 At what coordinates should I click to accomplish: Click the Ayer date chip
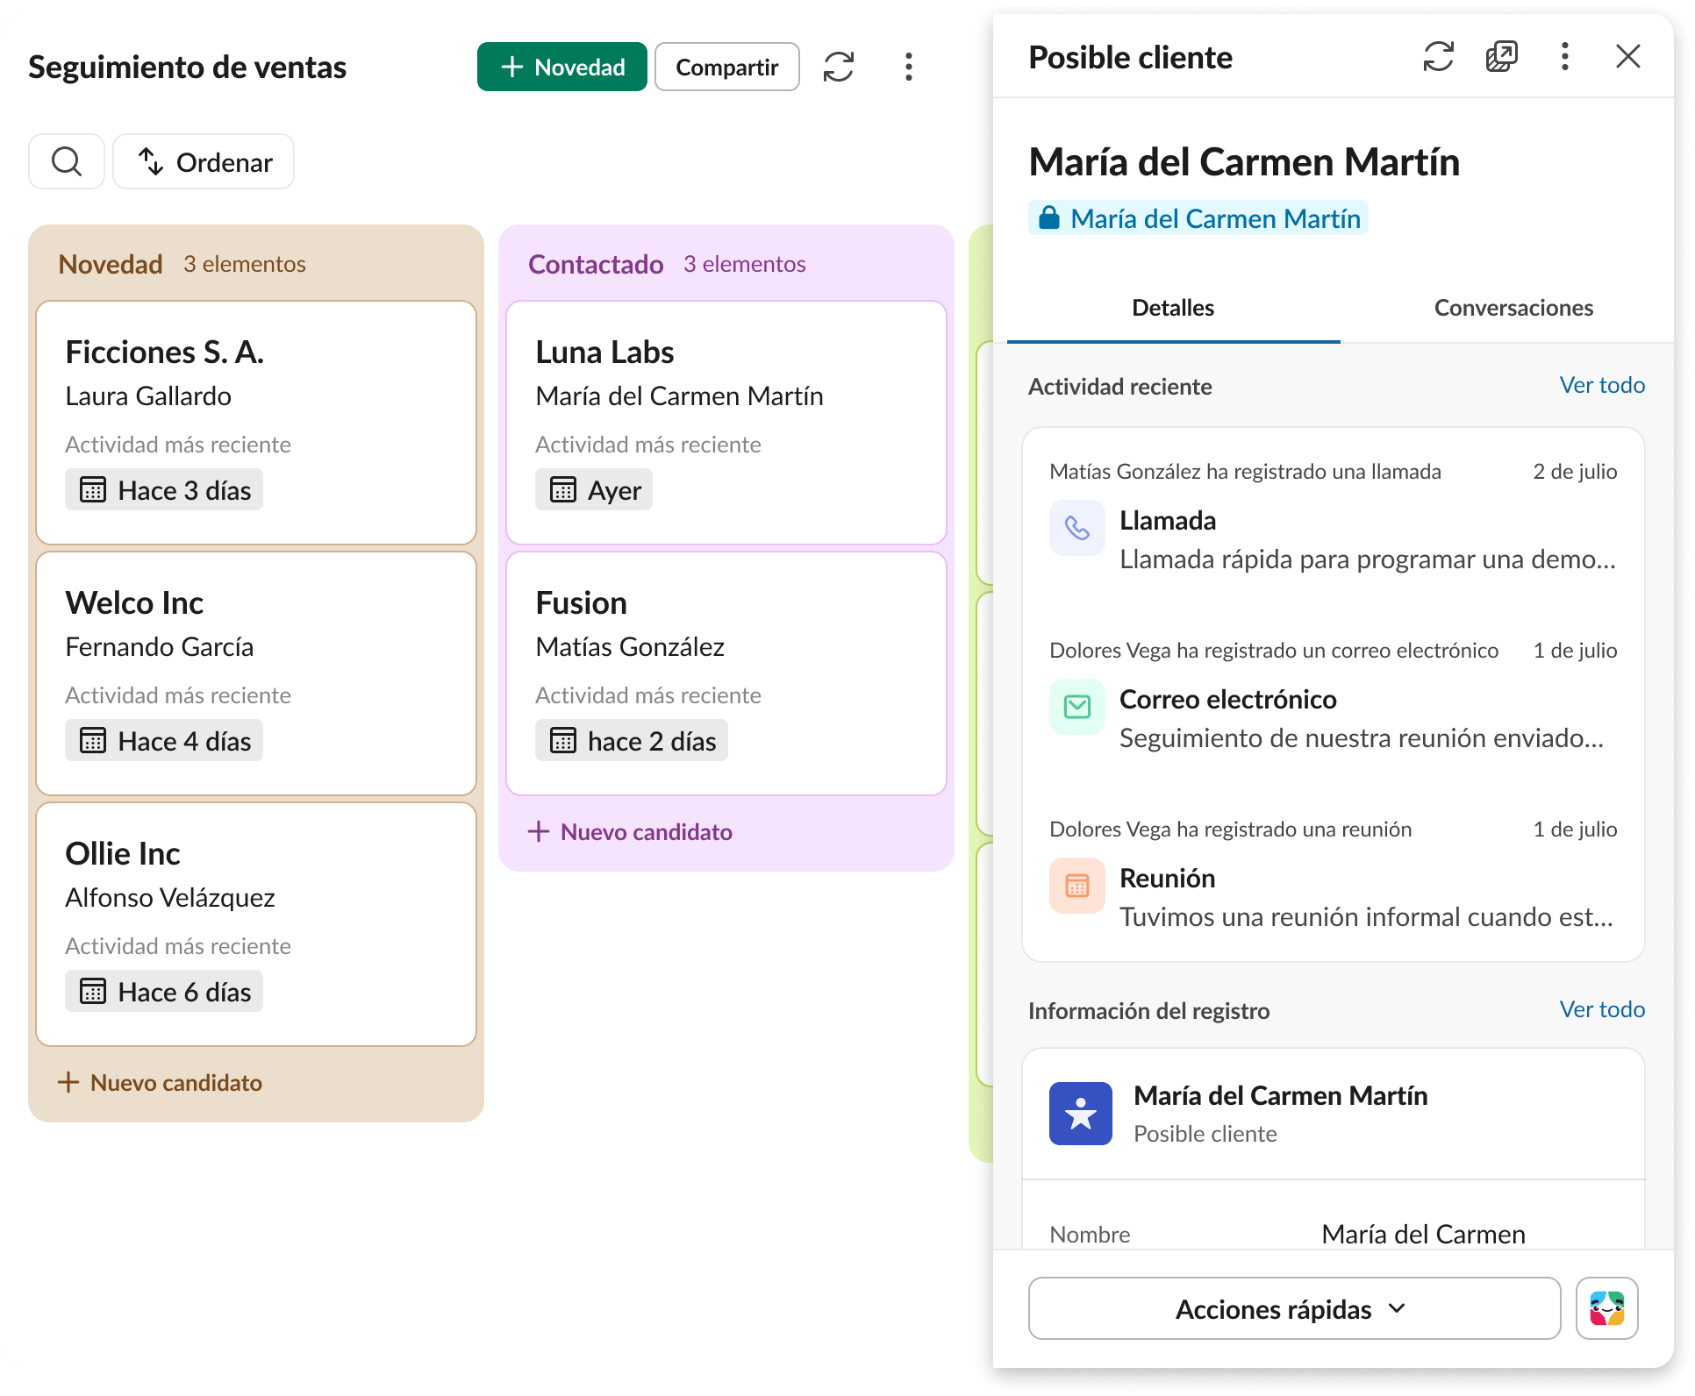tap(594, 490)
